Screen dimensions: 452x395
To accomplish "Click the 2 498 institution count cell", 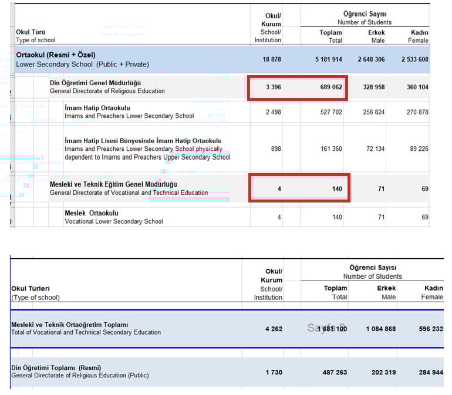I will pyautogui.click(x=273, y=112).
